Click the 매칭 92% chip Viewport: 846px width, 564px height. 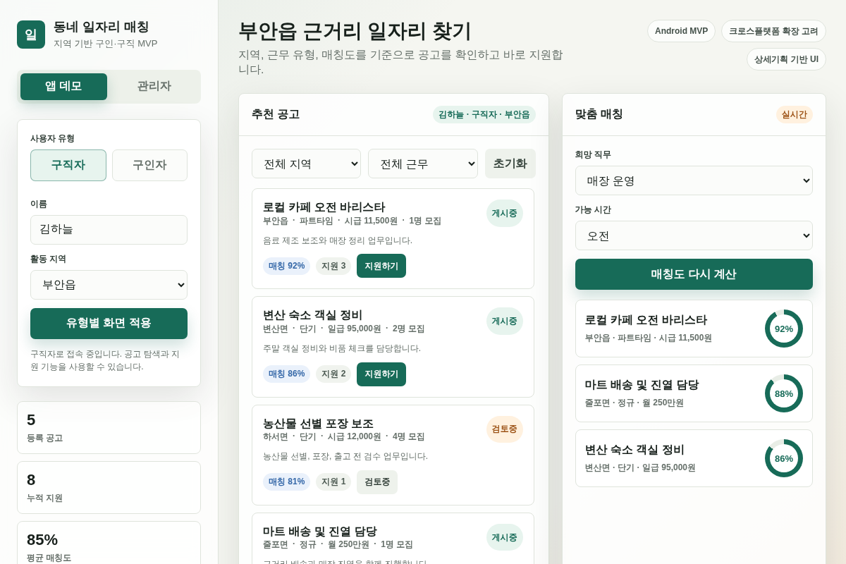tap(287, 266)
